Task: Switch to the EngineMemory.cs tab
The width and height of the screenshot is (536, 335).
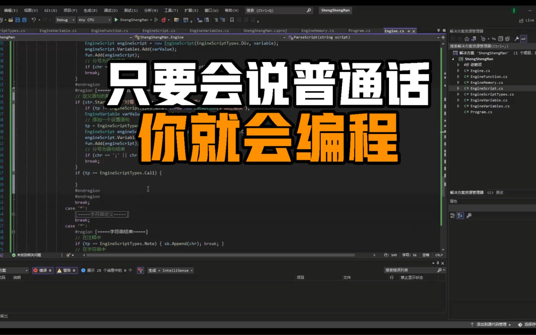Action: pyautogui.click(x=318, y=31)
